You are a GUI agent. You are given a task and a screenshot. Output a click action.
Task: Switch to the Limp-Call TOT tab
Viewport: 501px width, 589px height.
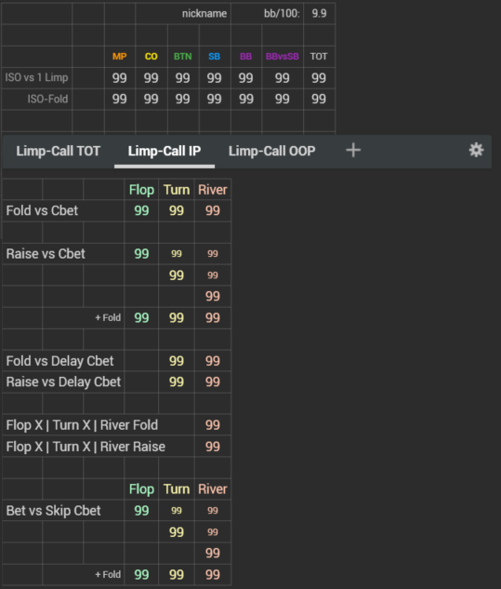59,151
